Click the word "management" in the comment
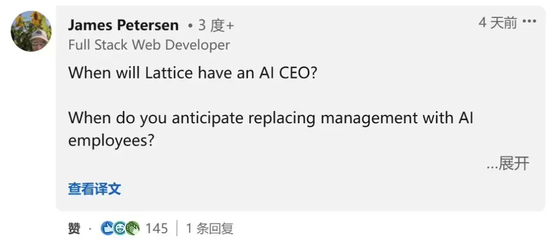 [x=369, y=118]
